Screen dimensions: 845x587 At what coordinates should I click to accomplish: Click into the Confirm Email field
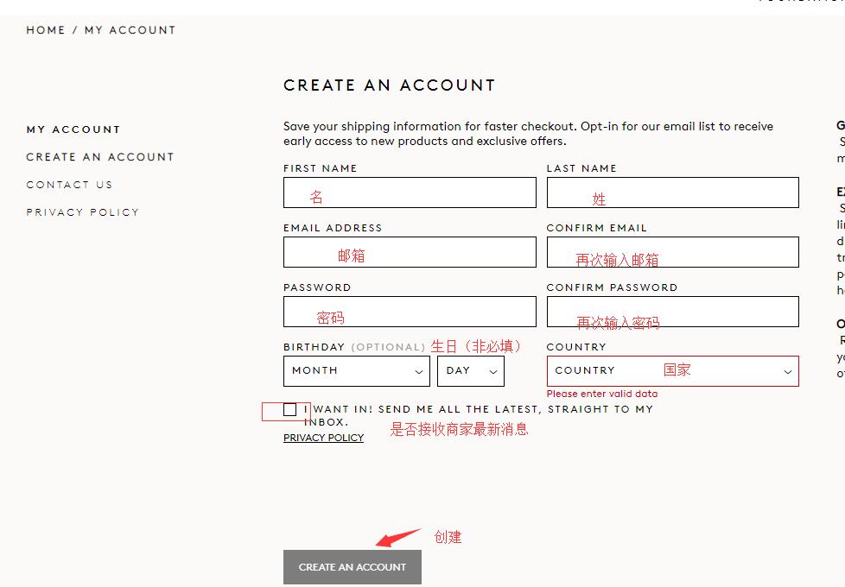672,252
